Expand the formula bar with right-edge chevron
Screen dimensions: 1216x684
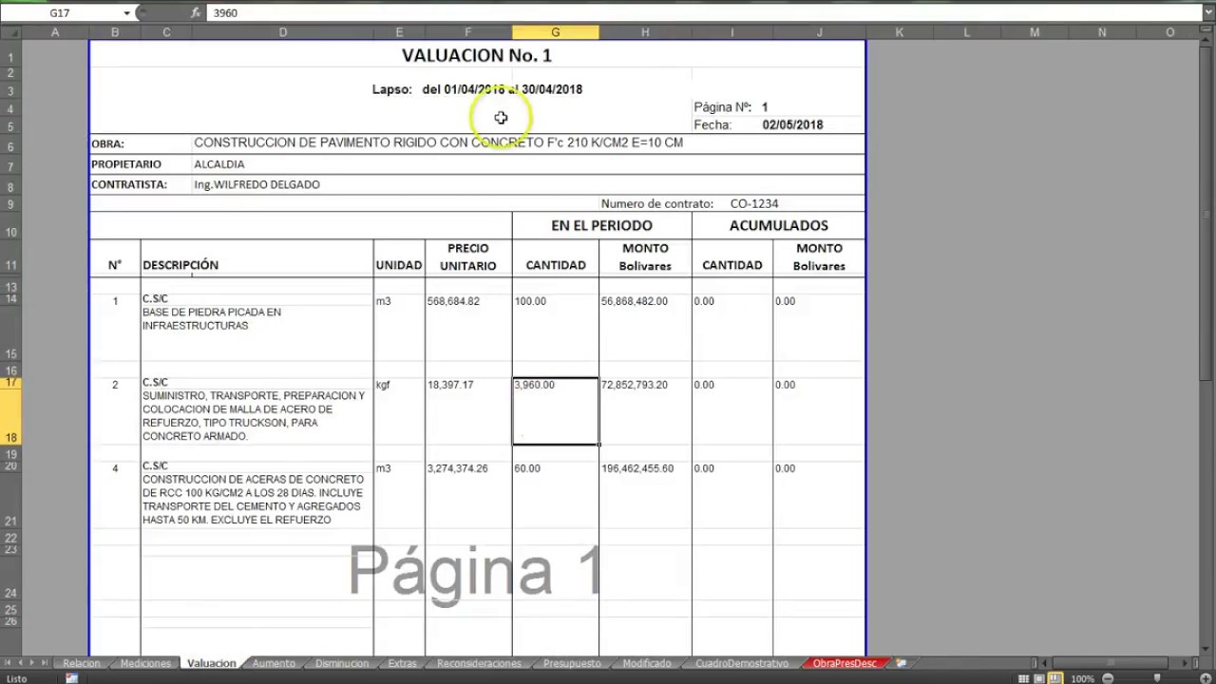[x=1207, y=13]
